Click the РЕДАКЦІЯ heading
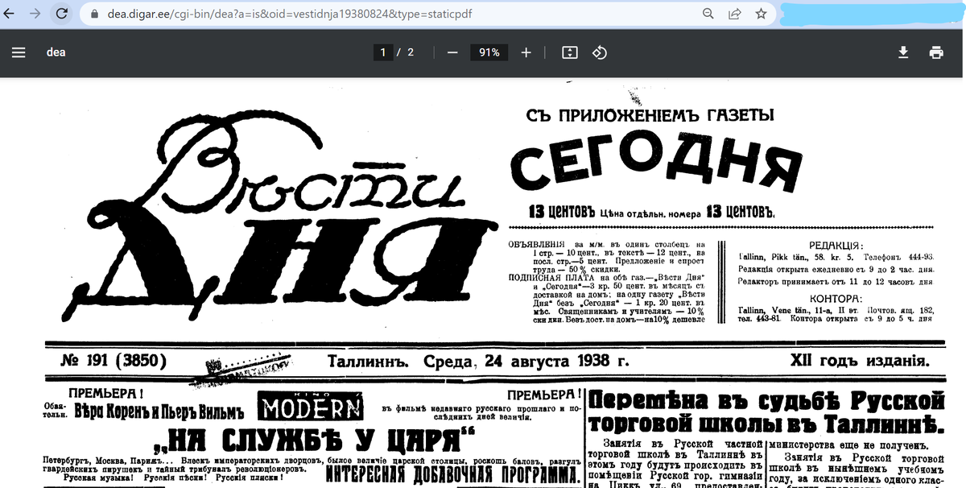Viewport: 966px width, 488px height. [835, 246]
